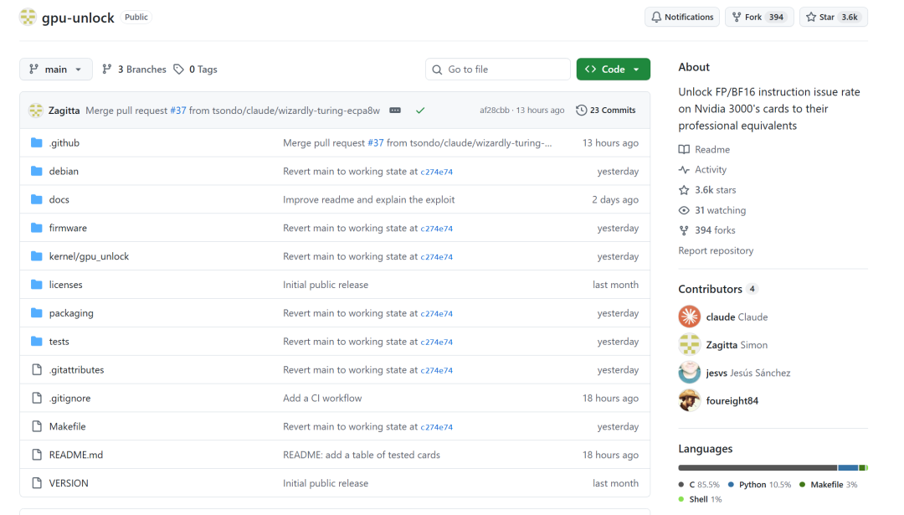Open the 23 Commits history

click(606, 111)
